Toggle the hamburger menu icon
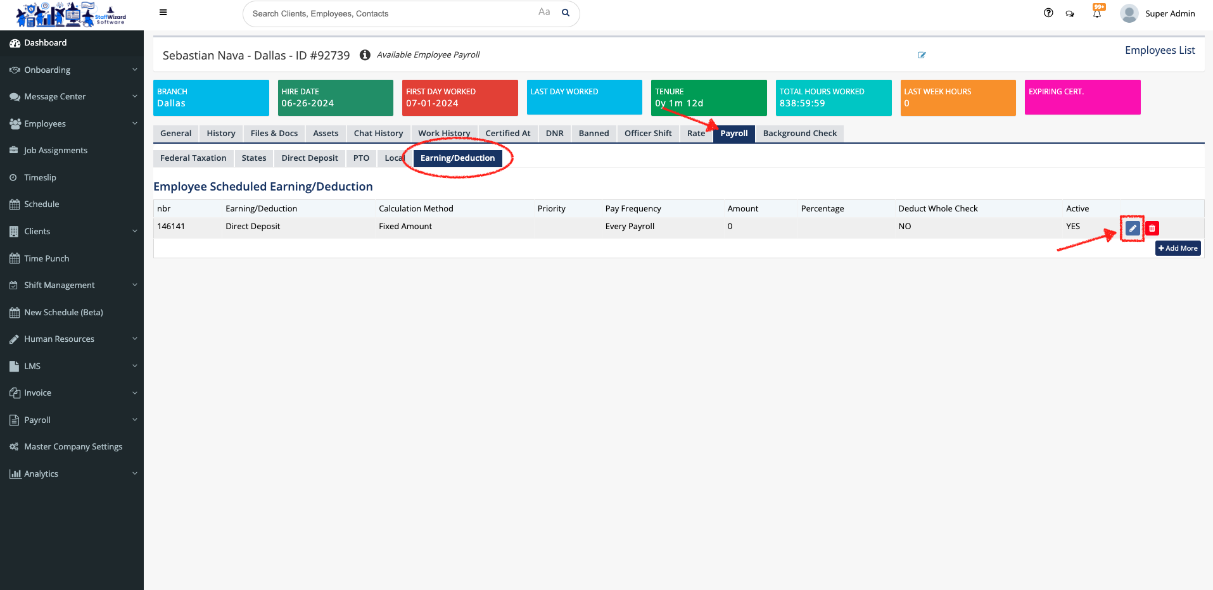Screen dimensions: 1213x590 coord(163,13)
